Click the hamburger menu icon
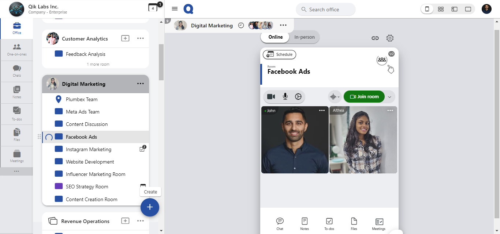The image size is (500, 234). (x=175, y=9)
